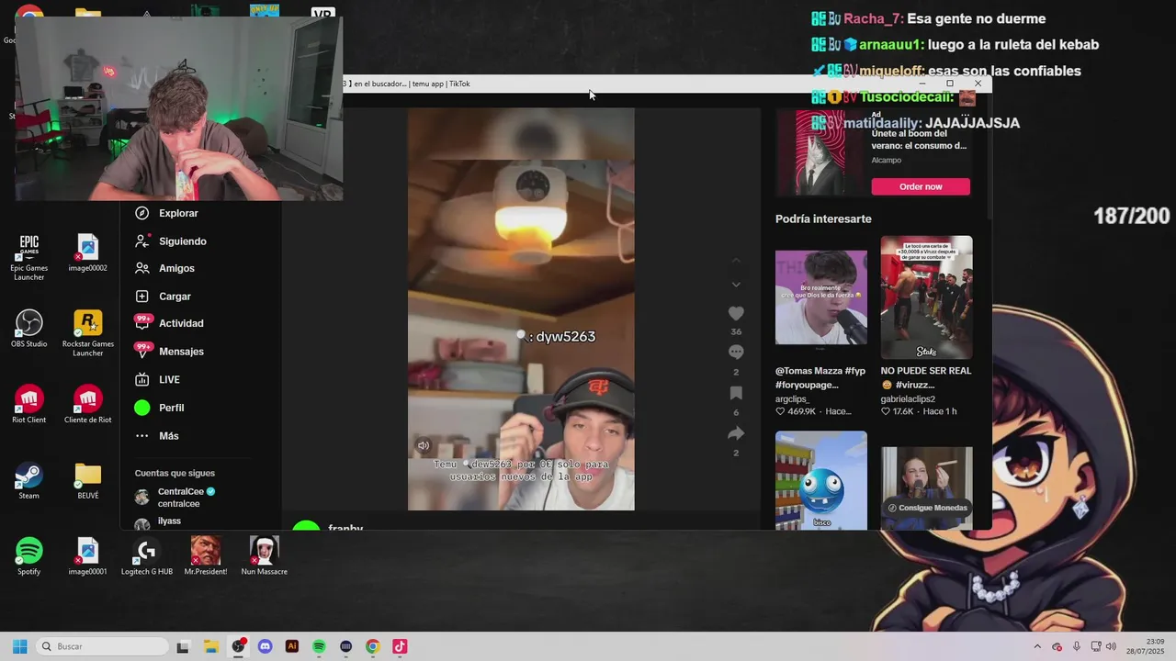Click the Explorar compass icon

141,213
